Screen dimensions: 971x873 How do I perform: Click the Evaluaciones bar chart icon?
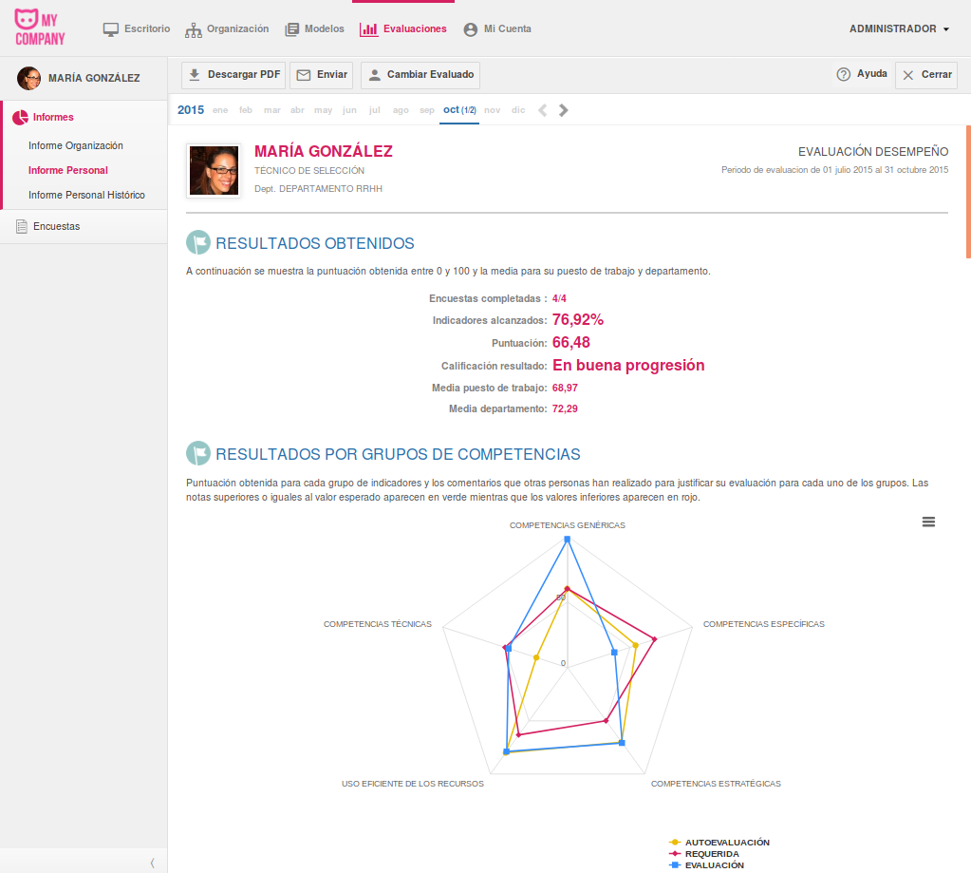coord(368,29)
